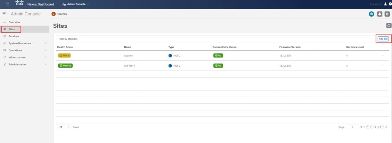Open actions menu for Sydney row
The image size is (392, 143).
(x=383, y=56)
